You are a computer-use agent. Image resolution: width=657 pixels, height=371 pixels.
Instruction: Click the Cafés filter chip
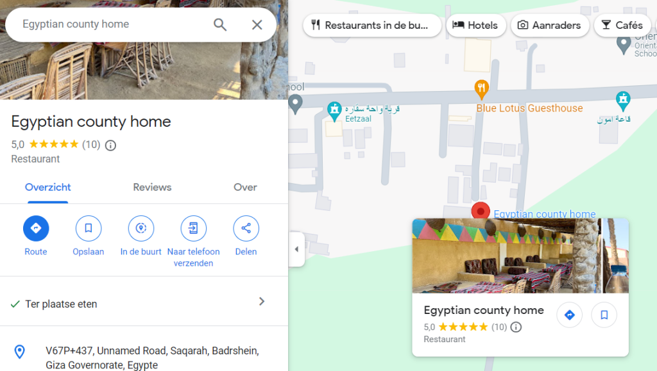click(622, 26)
